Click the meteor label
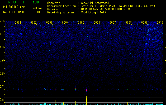Viewport: 166px width, 105px height. click(37, 8)
